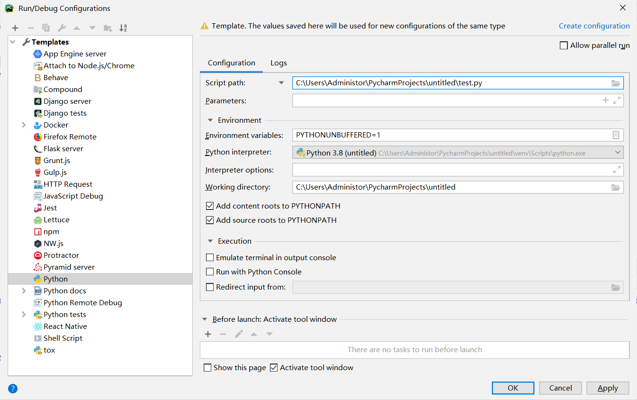
Task: Select the Firefox Remote template
Action: point(70,137)
